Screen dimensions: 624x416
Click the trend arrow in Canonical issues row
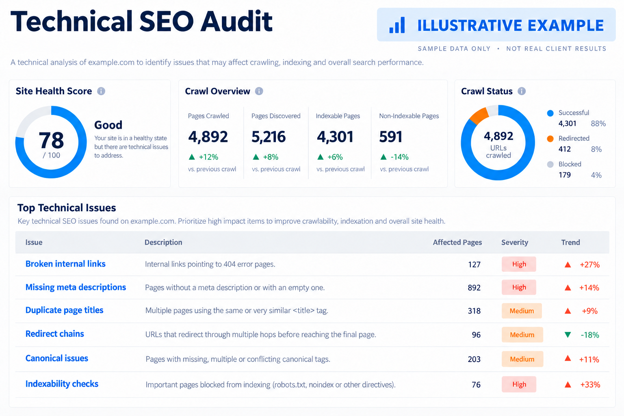[568, 359]
